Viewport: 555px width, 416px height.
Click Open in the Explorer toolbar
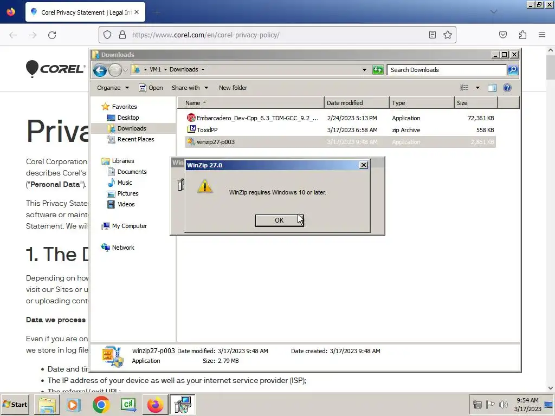151,88
